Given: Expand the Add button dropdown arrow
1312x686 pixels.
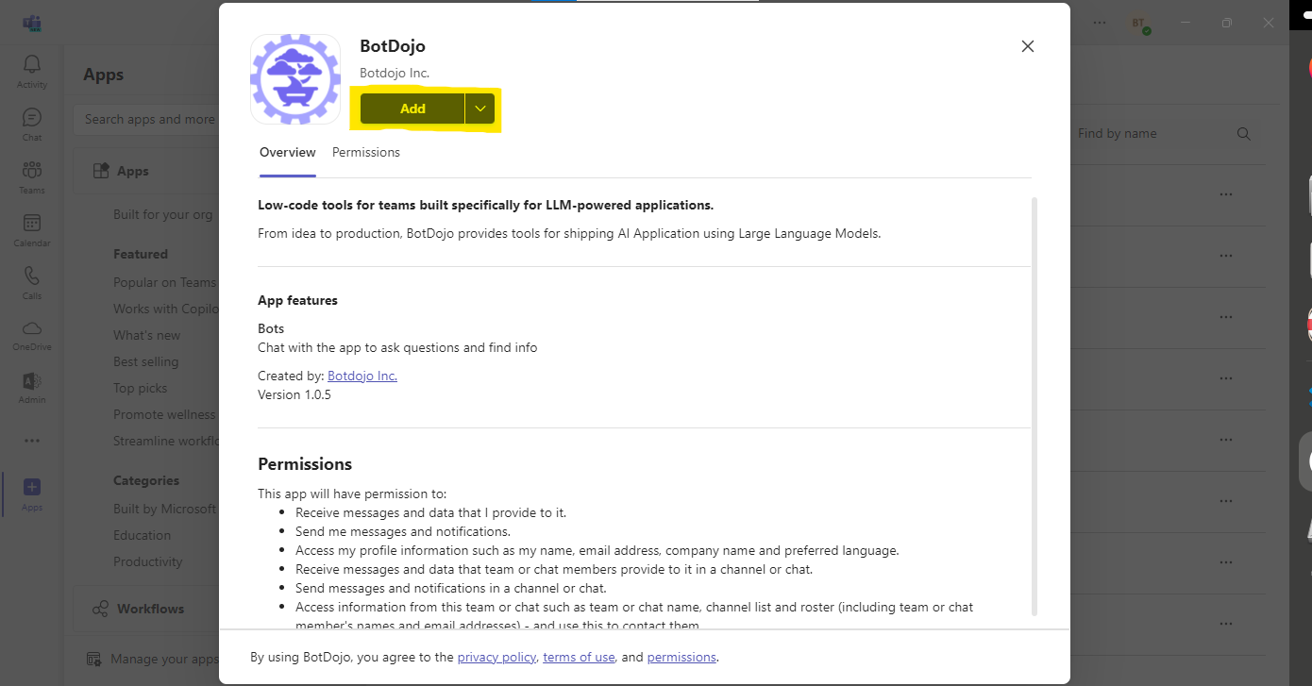Looking at the screenshot, I should (480, 109).
